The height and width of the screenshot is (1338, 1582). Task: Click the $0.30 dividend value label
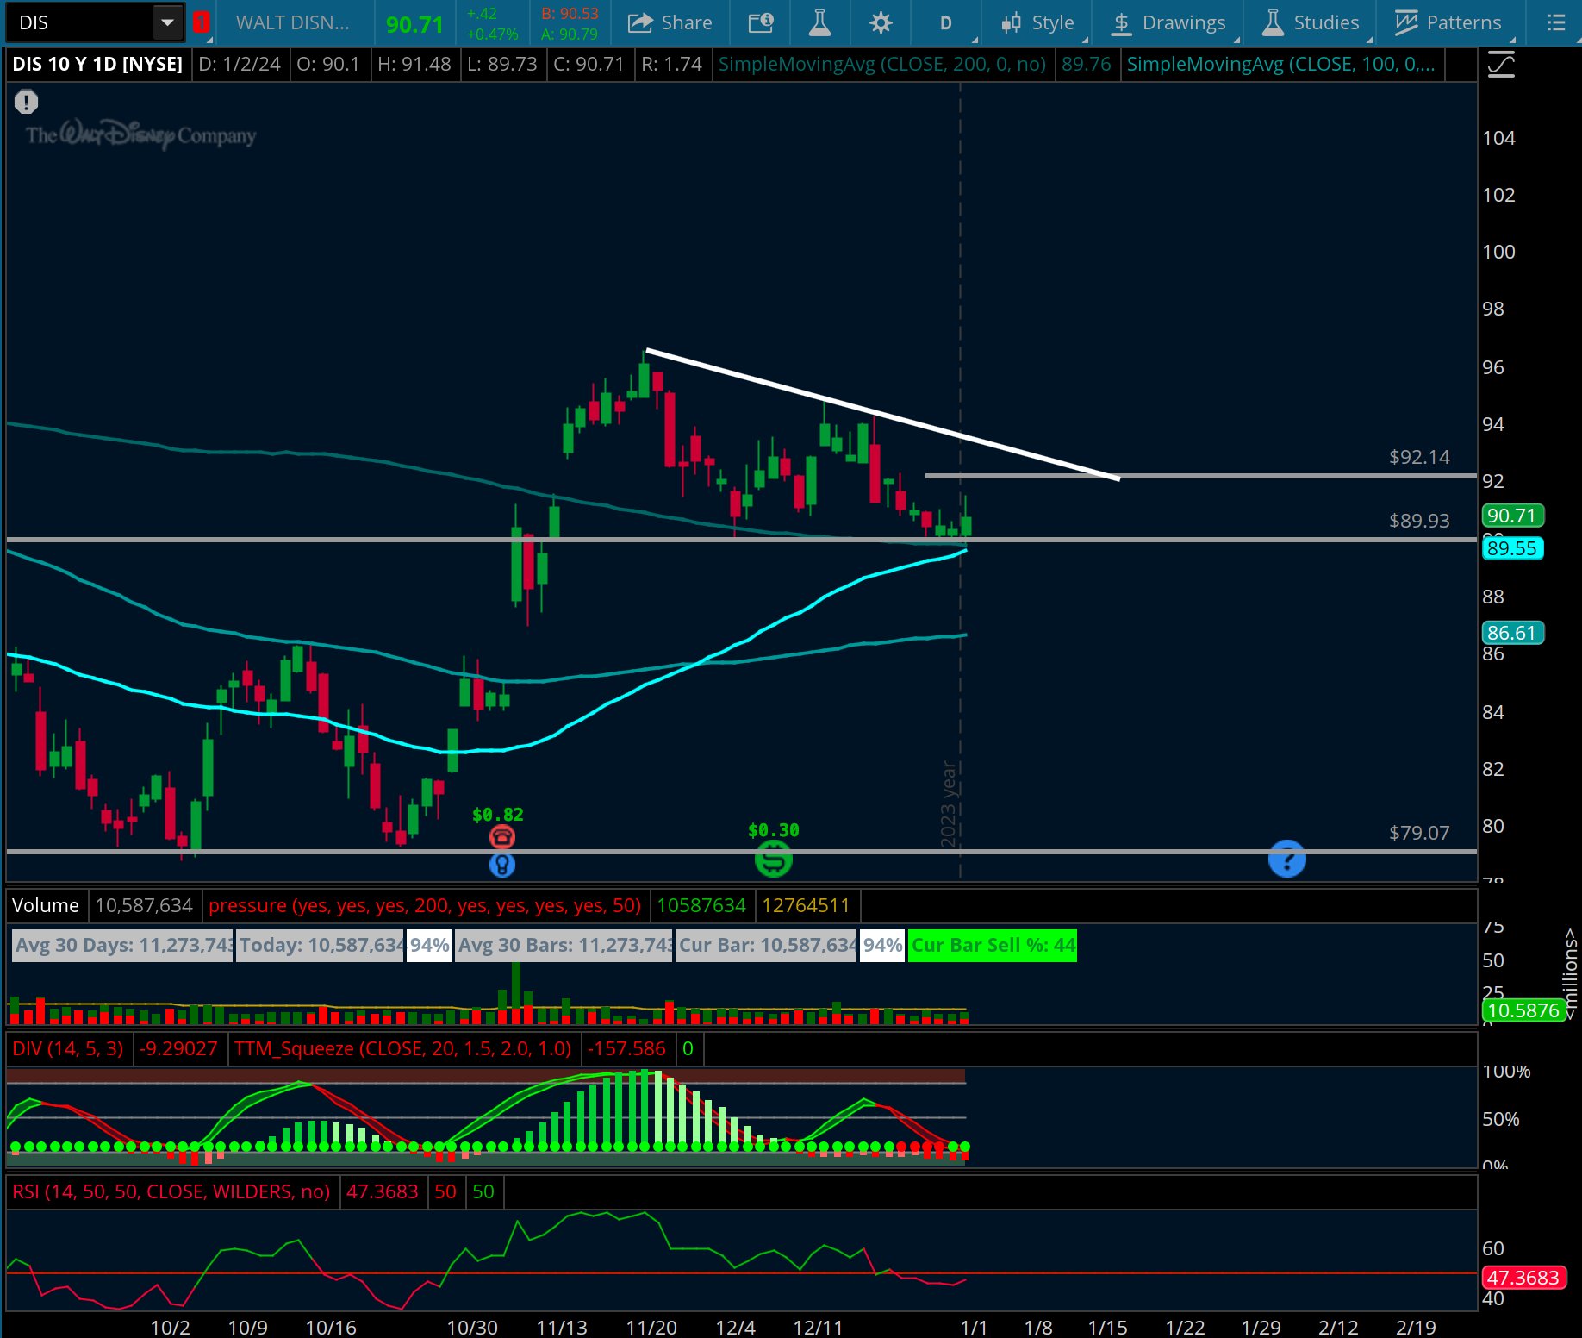pyautogui.click(x=774, y=830)
